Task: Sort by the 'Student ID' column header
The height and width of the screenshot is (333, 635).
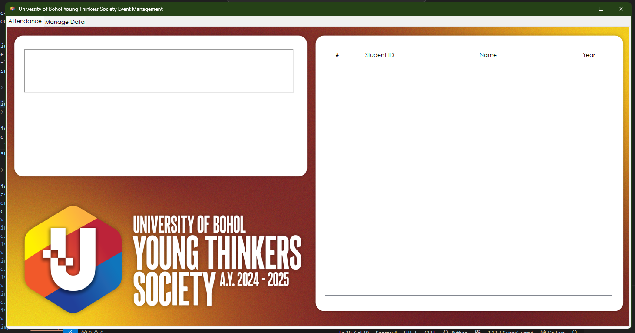Action: coord(379,55)
